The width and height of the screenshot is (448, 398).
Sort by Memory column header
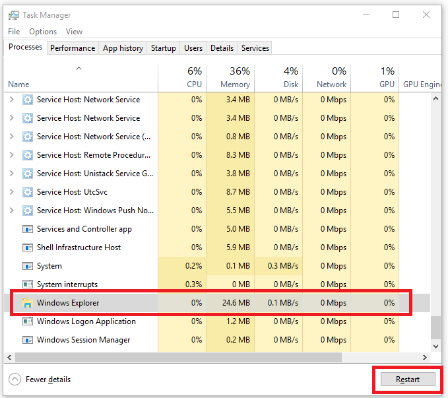tap(230, 78)
